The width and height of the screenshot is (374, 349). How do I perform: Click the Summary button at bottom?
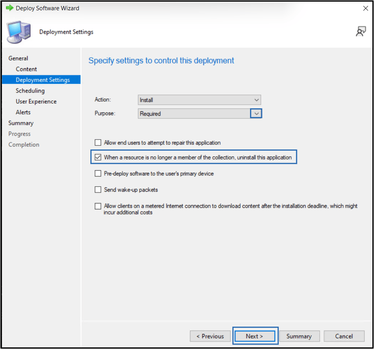pyautogui.click(x=299, y=336)
